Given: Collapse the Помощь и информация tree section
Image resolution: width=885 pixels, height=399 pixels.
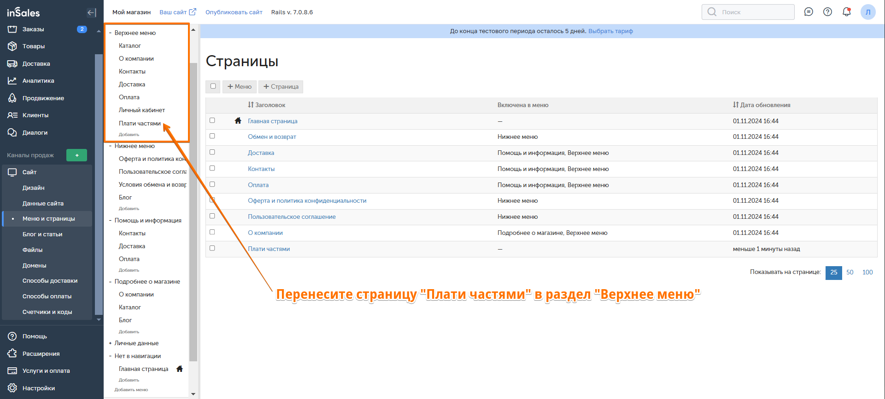Looking at the screenshot, I should pos(110,221).
